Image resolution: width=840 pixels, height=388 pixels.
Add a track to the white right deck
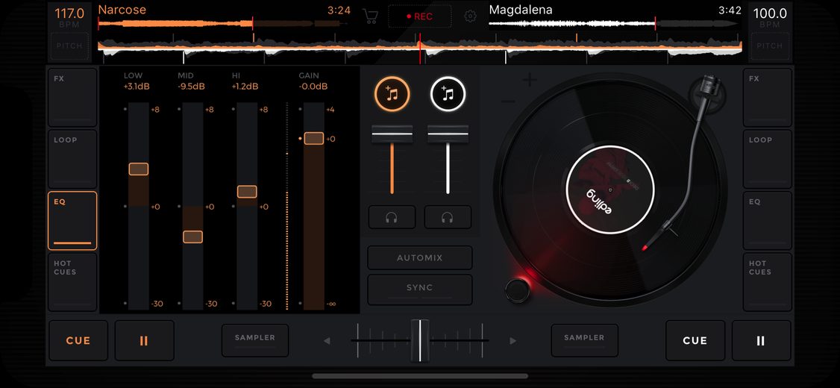448,94
